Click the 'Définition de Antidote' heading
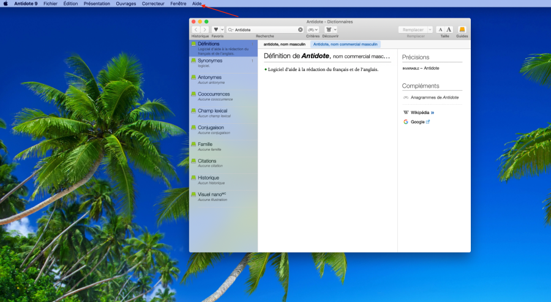Screen dimensions: 551x302 pos(327,56)
